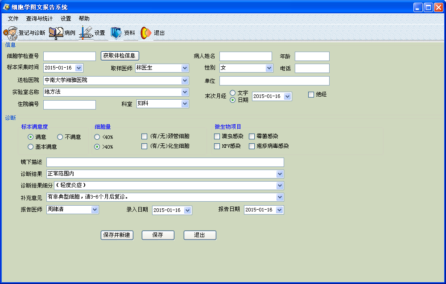Open the 文件 menu
Viewport: 446px width, 284px height.
[x=13, y=18]
